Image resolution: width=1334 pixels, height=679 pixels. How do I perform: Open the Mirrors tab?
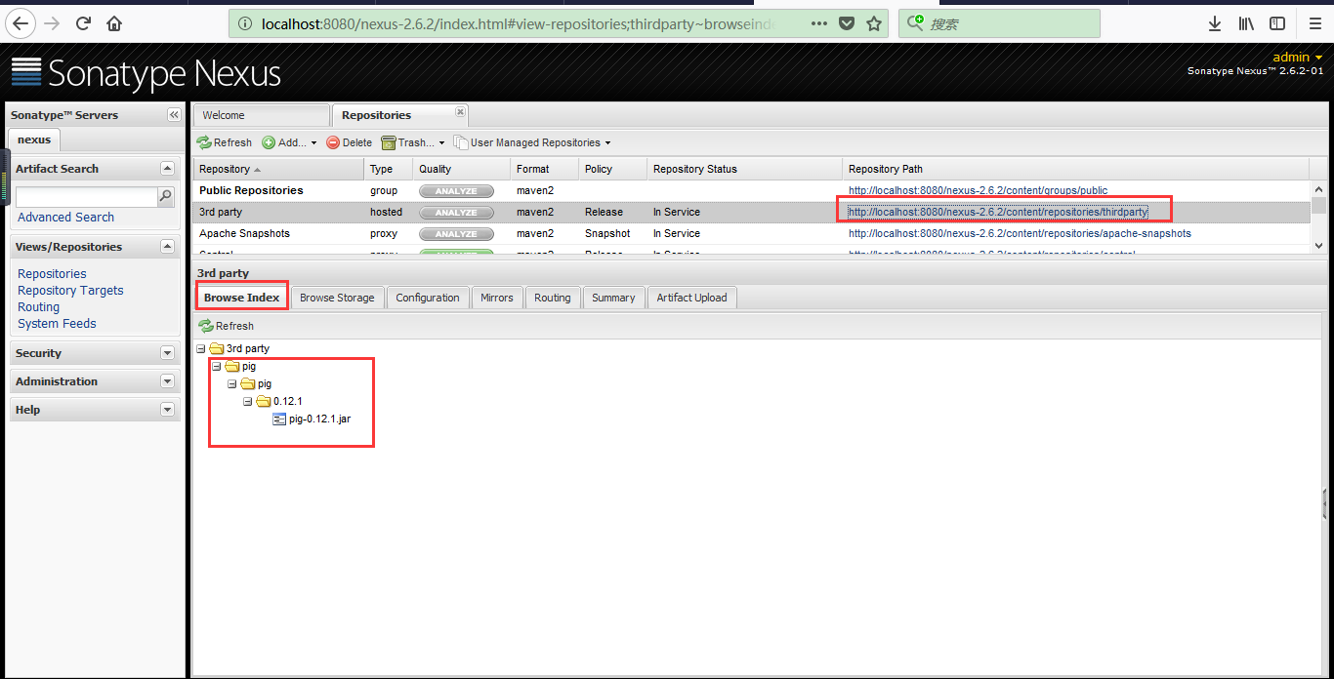tap(497, 298)
